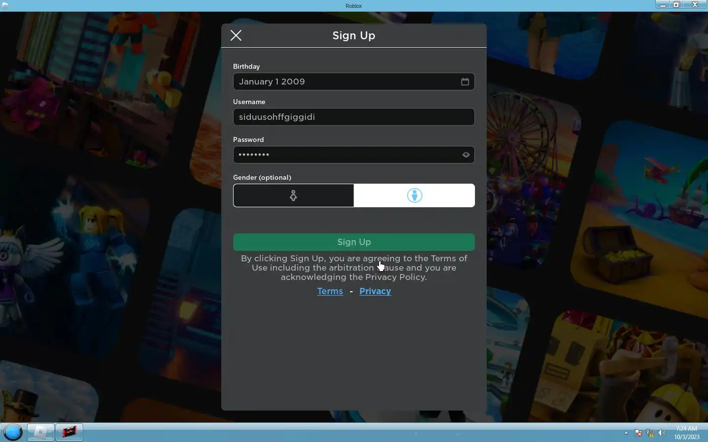Click the 'Username' label text
Screen dimensions: 708x442
(x=249, y=102)
